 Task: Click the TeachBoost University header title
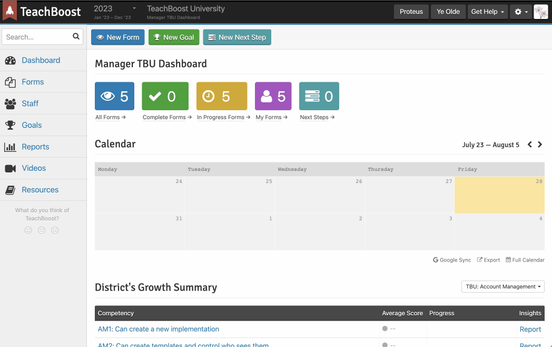tap(185, 8)
